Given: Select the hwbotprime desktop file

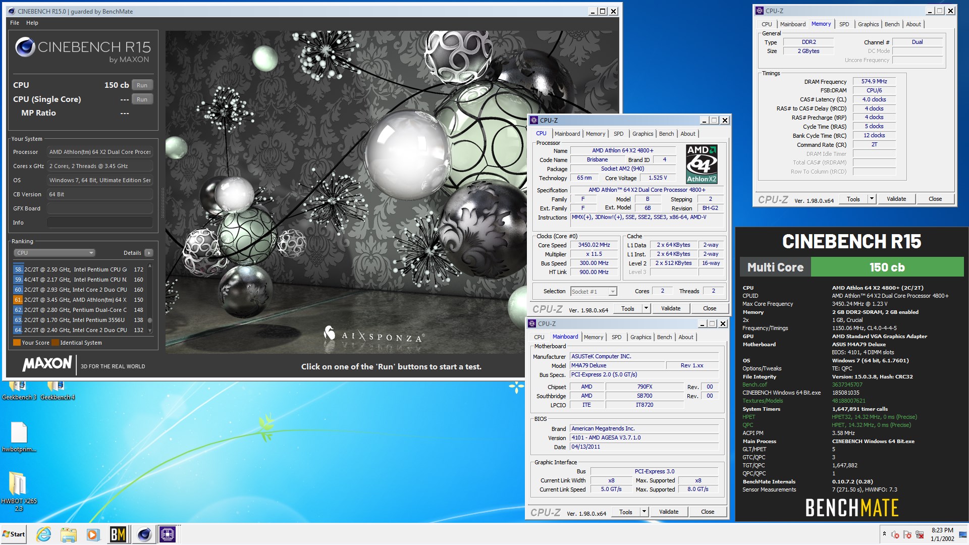Looking at the screenshot, I should coord(19,437).
